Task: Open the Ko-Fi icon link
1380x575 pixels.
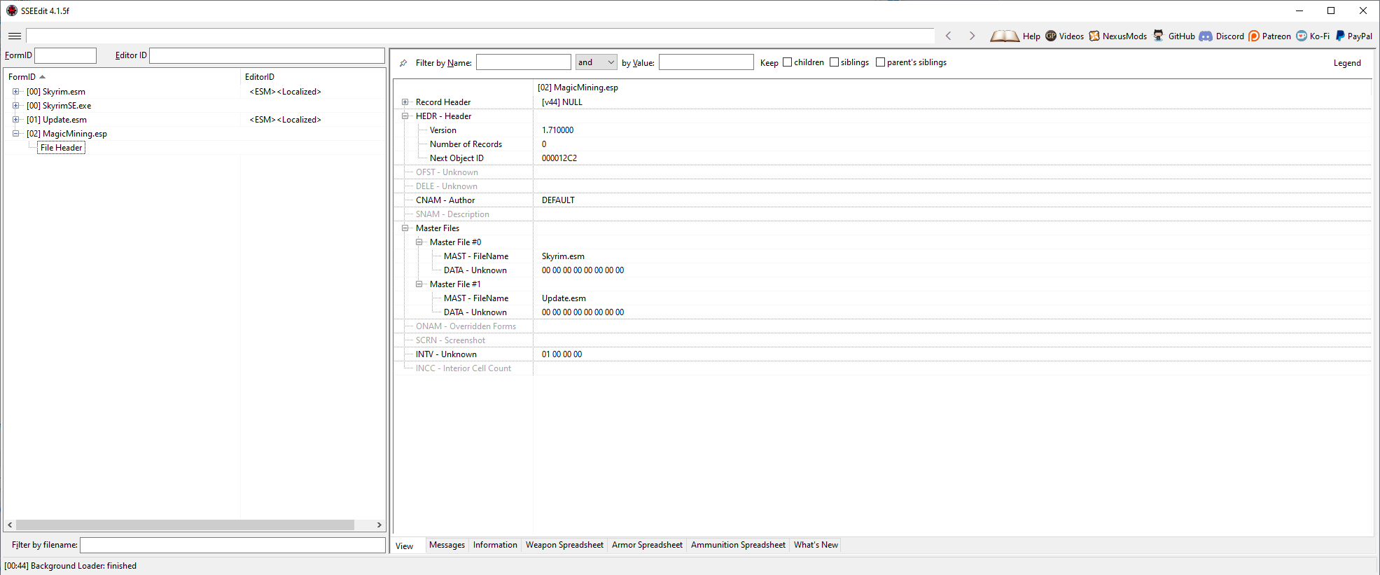Action: tap(1302, 36)
